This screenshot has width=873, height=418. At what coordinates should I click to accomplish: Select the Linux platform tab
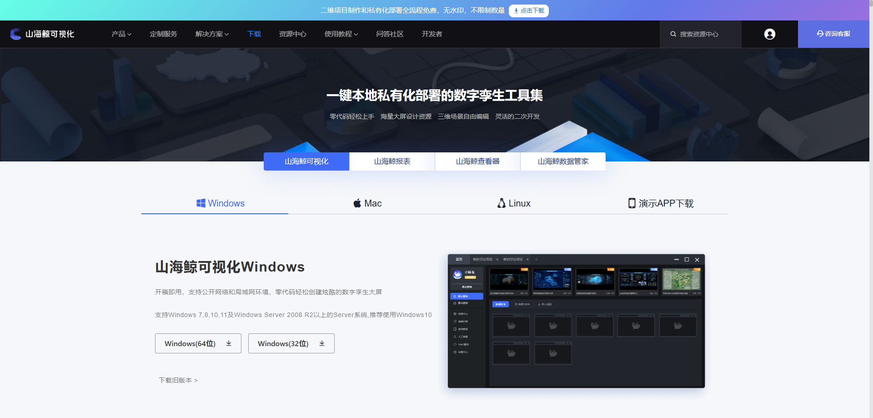pyautogui.click(x=514, y=203)
